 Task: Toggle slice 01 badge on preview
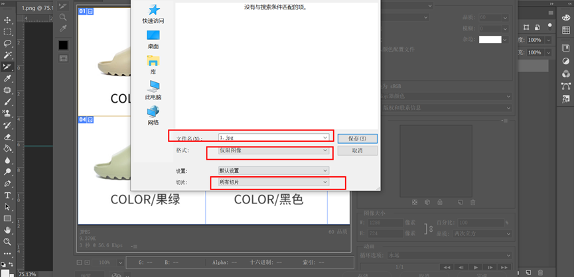[86, 12]
